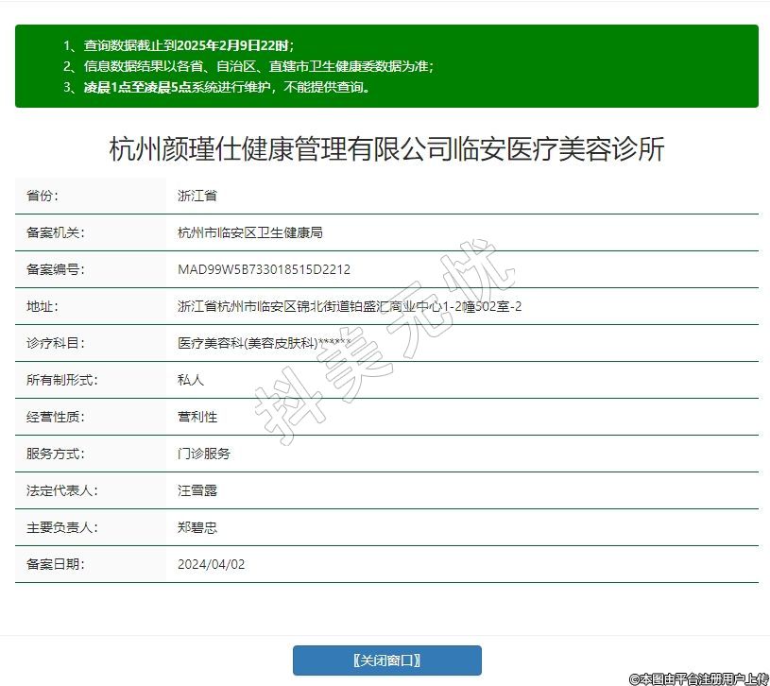Click the notice line mentioning 卫生健康委数据为准

(x=248, y=66)
